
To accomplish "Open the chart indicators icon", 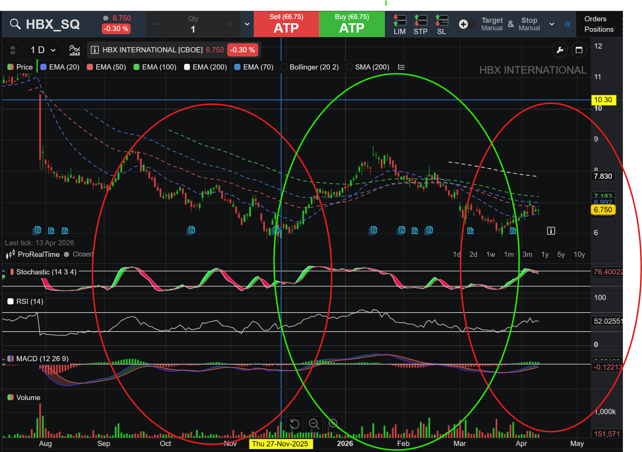I will [x=74, y=50].
